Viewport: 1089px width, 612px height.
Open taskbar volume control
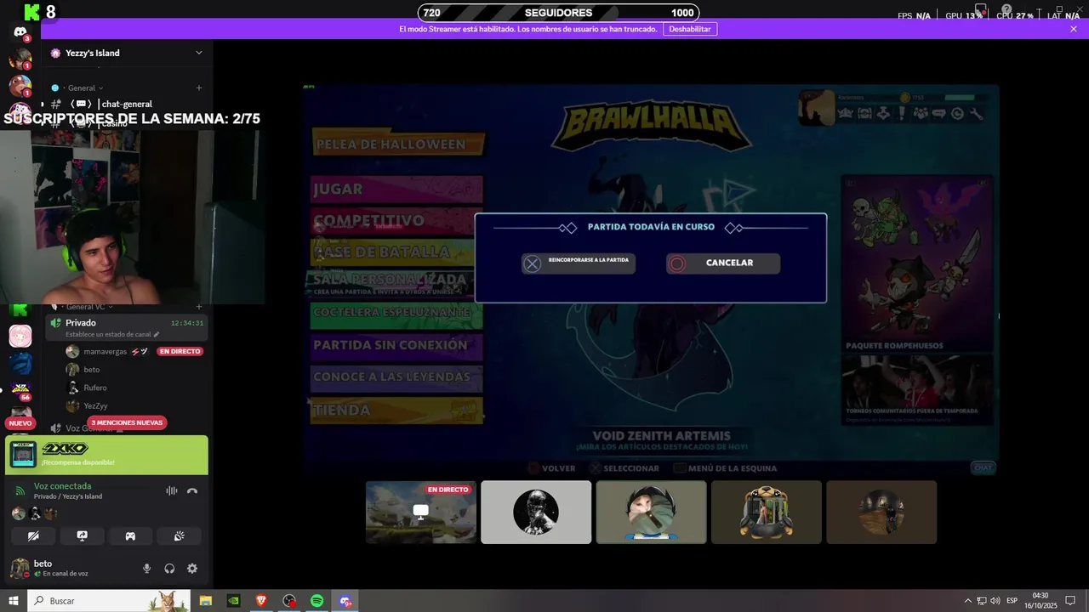[x=995, y=601]
